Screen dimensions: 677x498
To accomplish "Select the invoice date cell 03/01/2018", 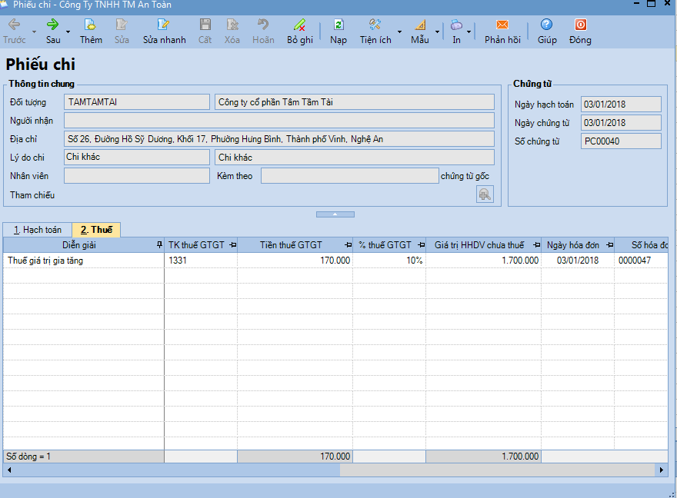I will (x=578, y=261).
